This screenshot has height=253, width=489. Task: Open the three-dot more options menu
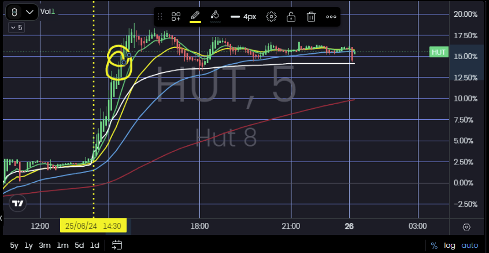pos(331,16)
